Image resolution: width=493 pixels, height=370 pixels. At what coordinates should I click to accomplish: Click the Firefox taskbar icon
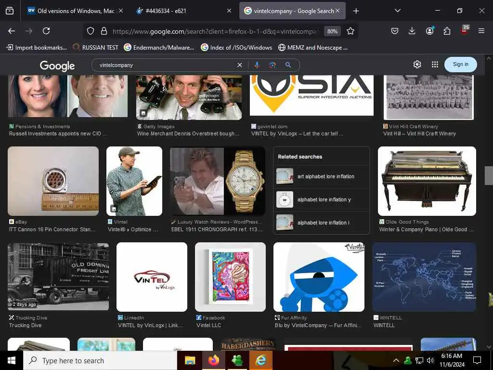214,360
